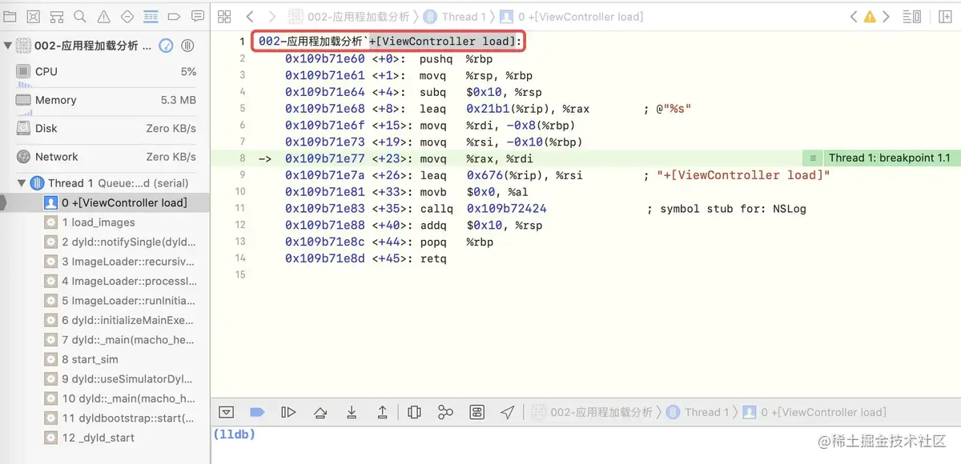This screenshot has height=464, width=961.
Task: Select the Memory gauge row
Action: pyautogui.click(x=105, y=102)
